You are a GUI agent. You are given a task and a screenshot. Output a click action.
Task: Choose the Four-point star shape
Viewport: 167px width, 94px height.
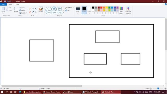point(49,13)
